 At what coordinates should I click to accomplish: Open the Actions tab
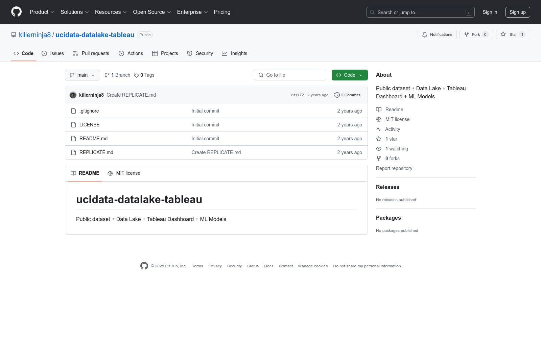(131, 53)
